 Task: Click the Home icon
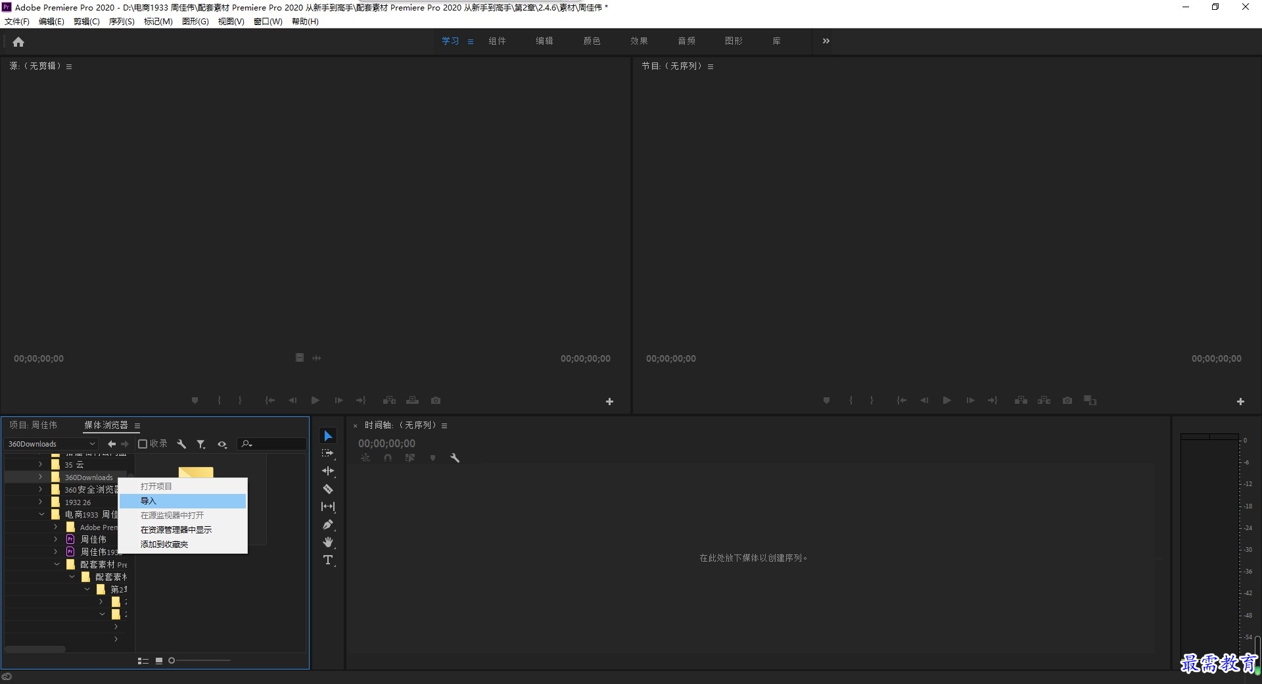[x=18, y=42]
